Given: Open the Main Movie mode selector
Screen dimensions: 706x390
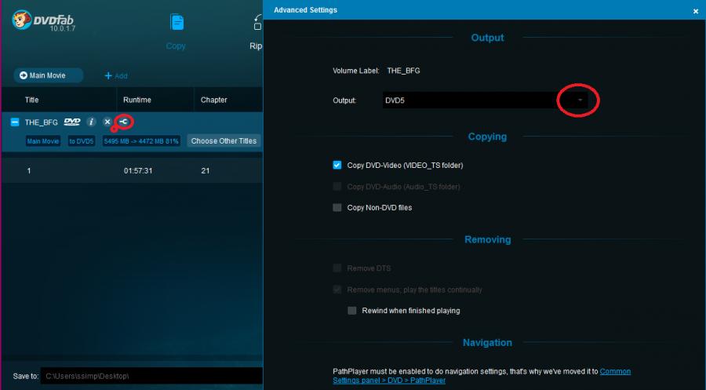Looking at the screenshot, I should pos(48,75).
